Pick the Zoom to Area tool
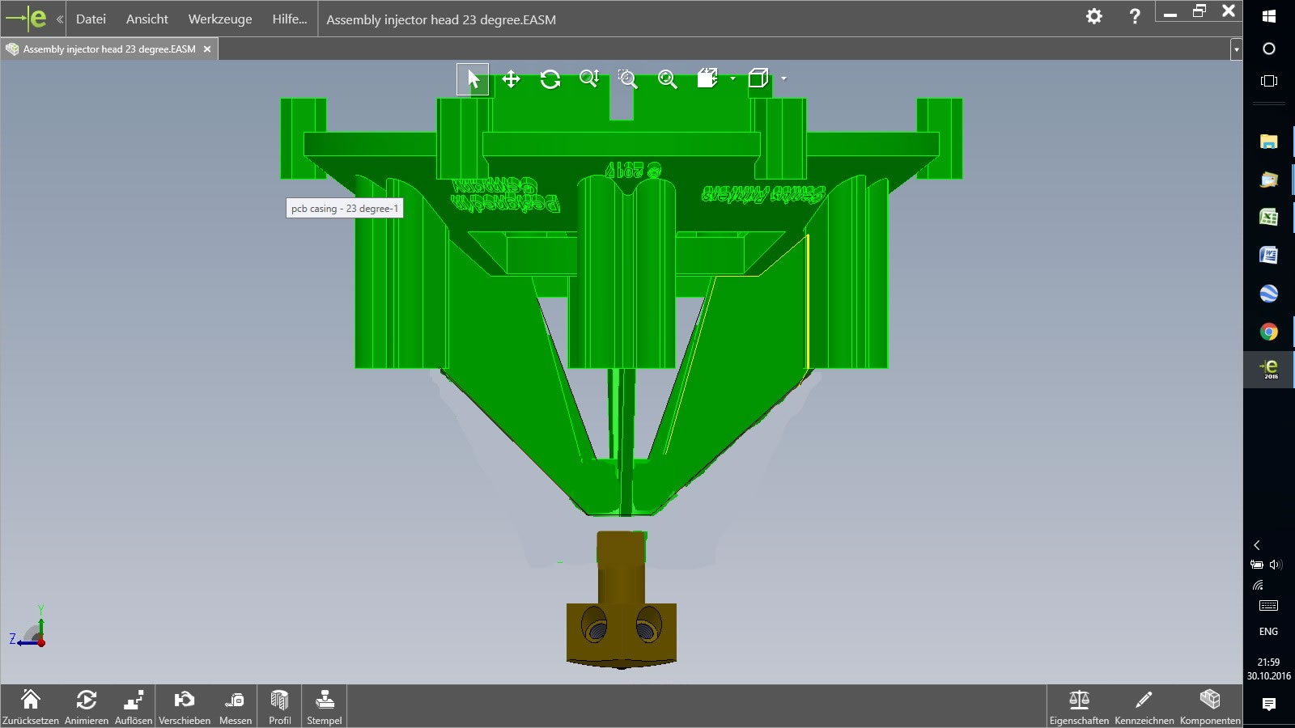 point(628,79)
